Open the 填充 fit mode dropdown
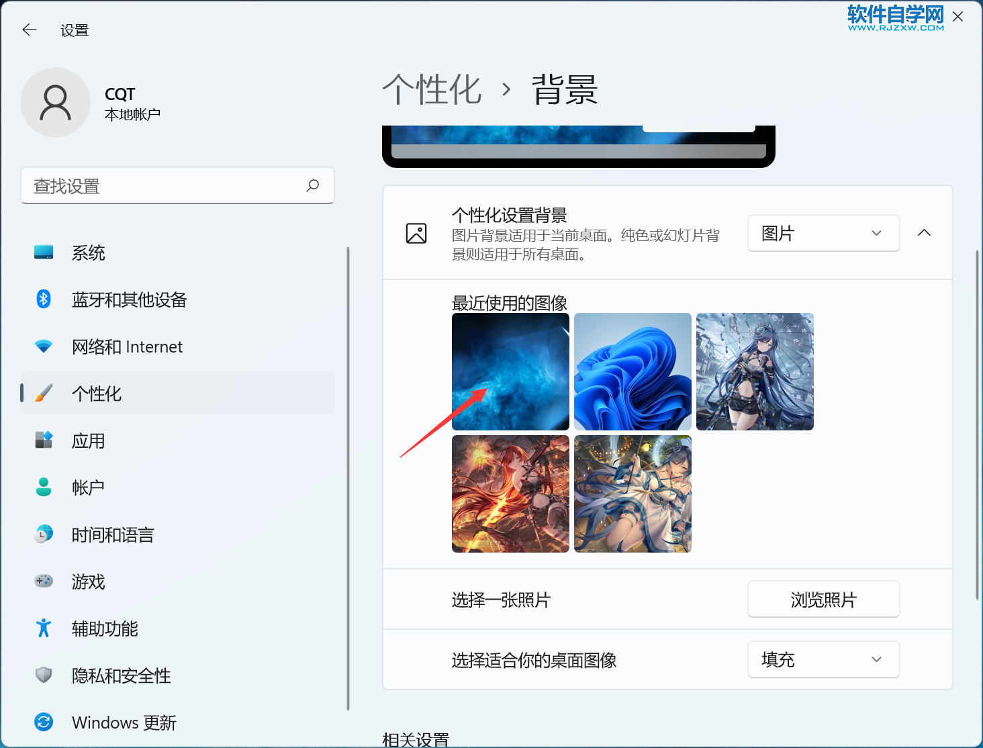Screen dimensions: 983x748 [823, 659]
